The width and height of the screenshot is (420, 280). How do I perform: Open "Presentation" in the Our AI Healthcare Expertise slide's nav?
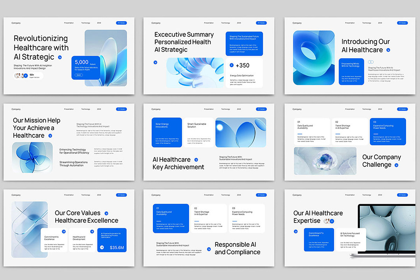point(350,195)
